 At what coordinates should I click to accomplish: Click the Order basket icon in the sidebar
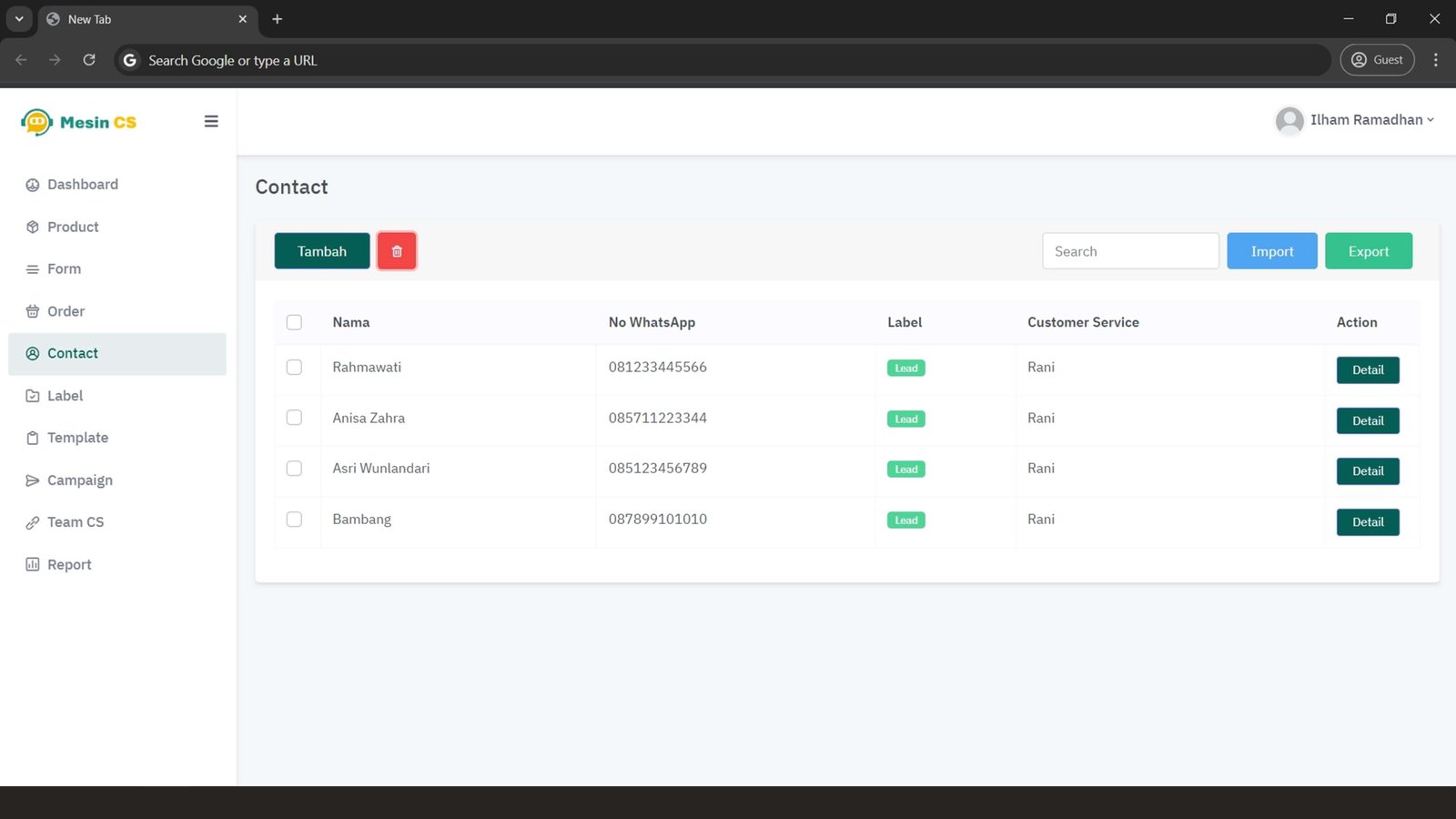pos(33,311)
